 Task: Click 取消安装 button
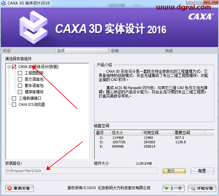[x=20, y=188]
